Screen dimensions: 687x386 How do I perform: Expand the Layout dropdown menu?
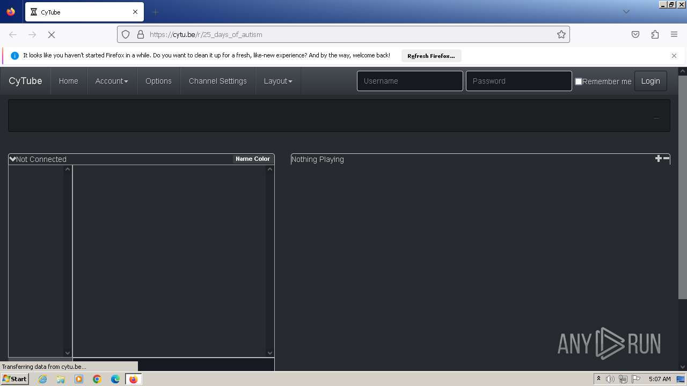point(278,81)
